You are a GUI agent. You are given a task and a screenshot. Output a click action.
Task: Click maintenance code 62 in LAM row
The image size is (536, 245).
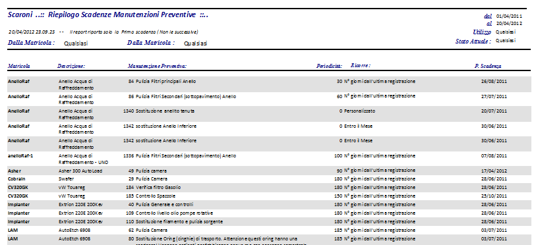131,230
